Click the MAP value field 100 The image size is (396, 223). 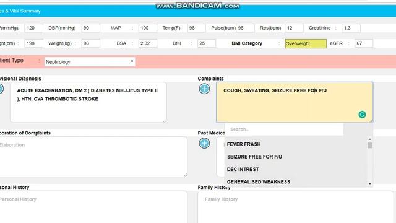(148, 28)
